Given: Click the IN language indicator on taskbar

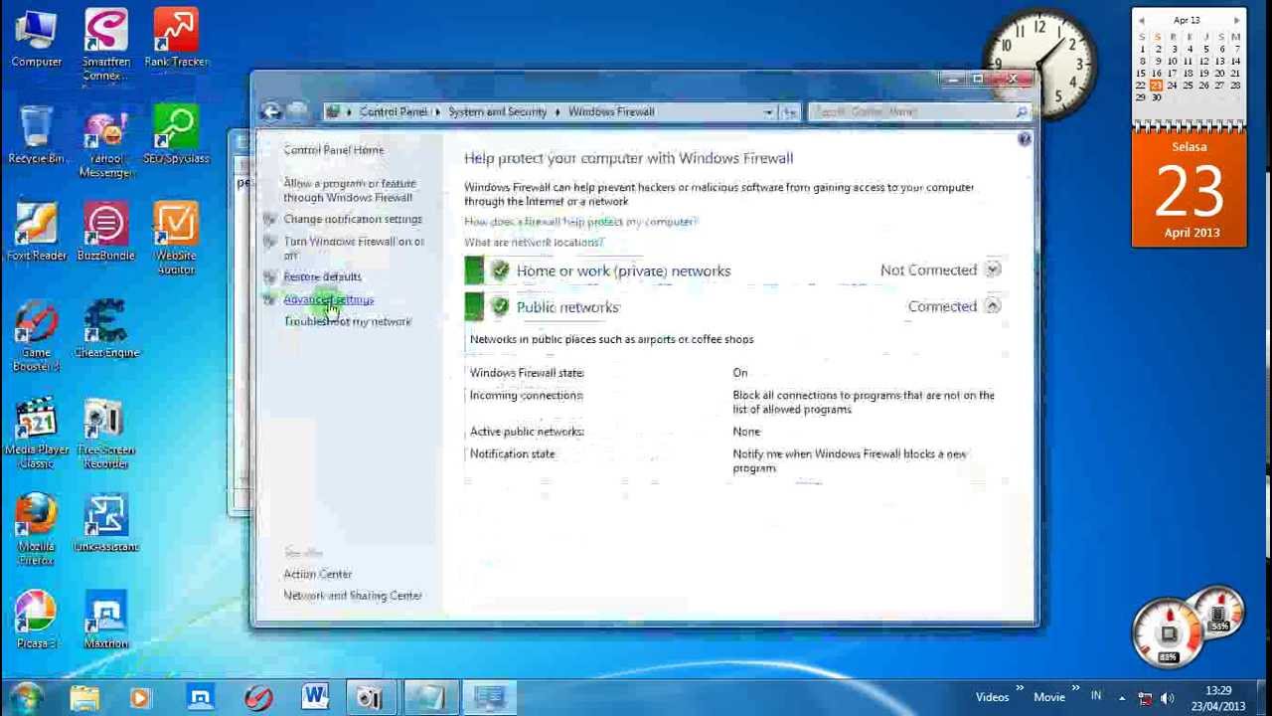Looking at the screenshot, I should point(1096,696).
